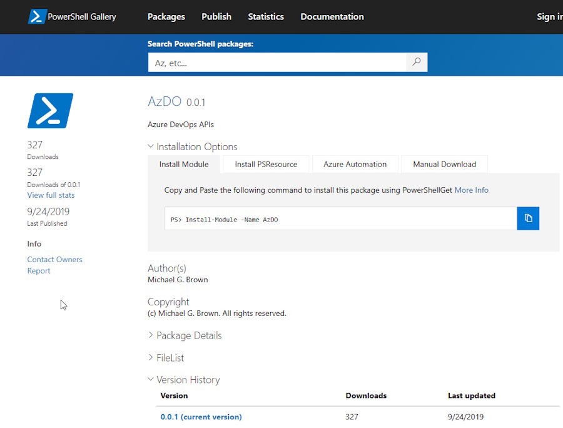
Task: Click the Last updated column header
Action: (x=472, y=395)
